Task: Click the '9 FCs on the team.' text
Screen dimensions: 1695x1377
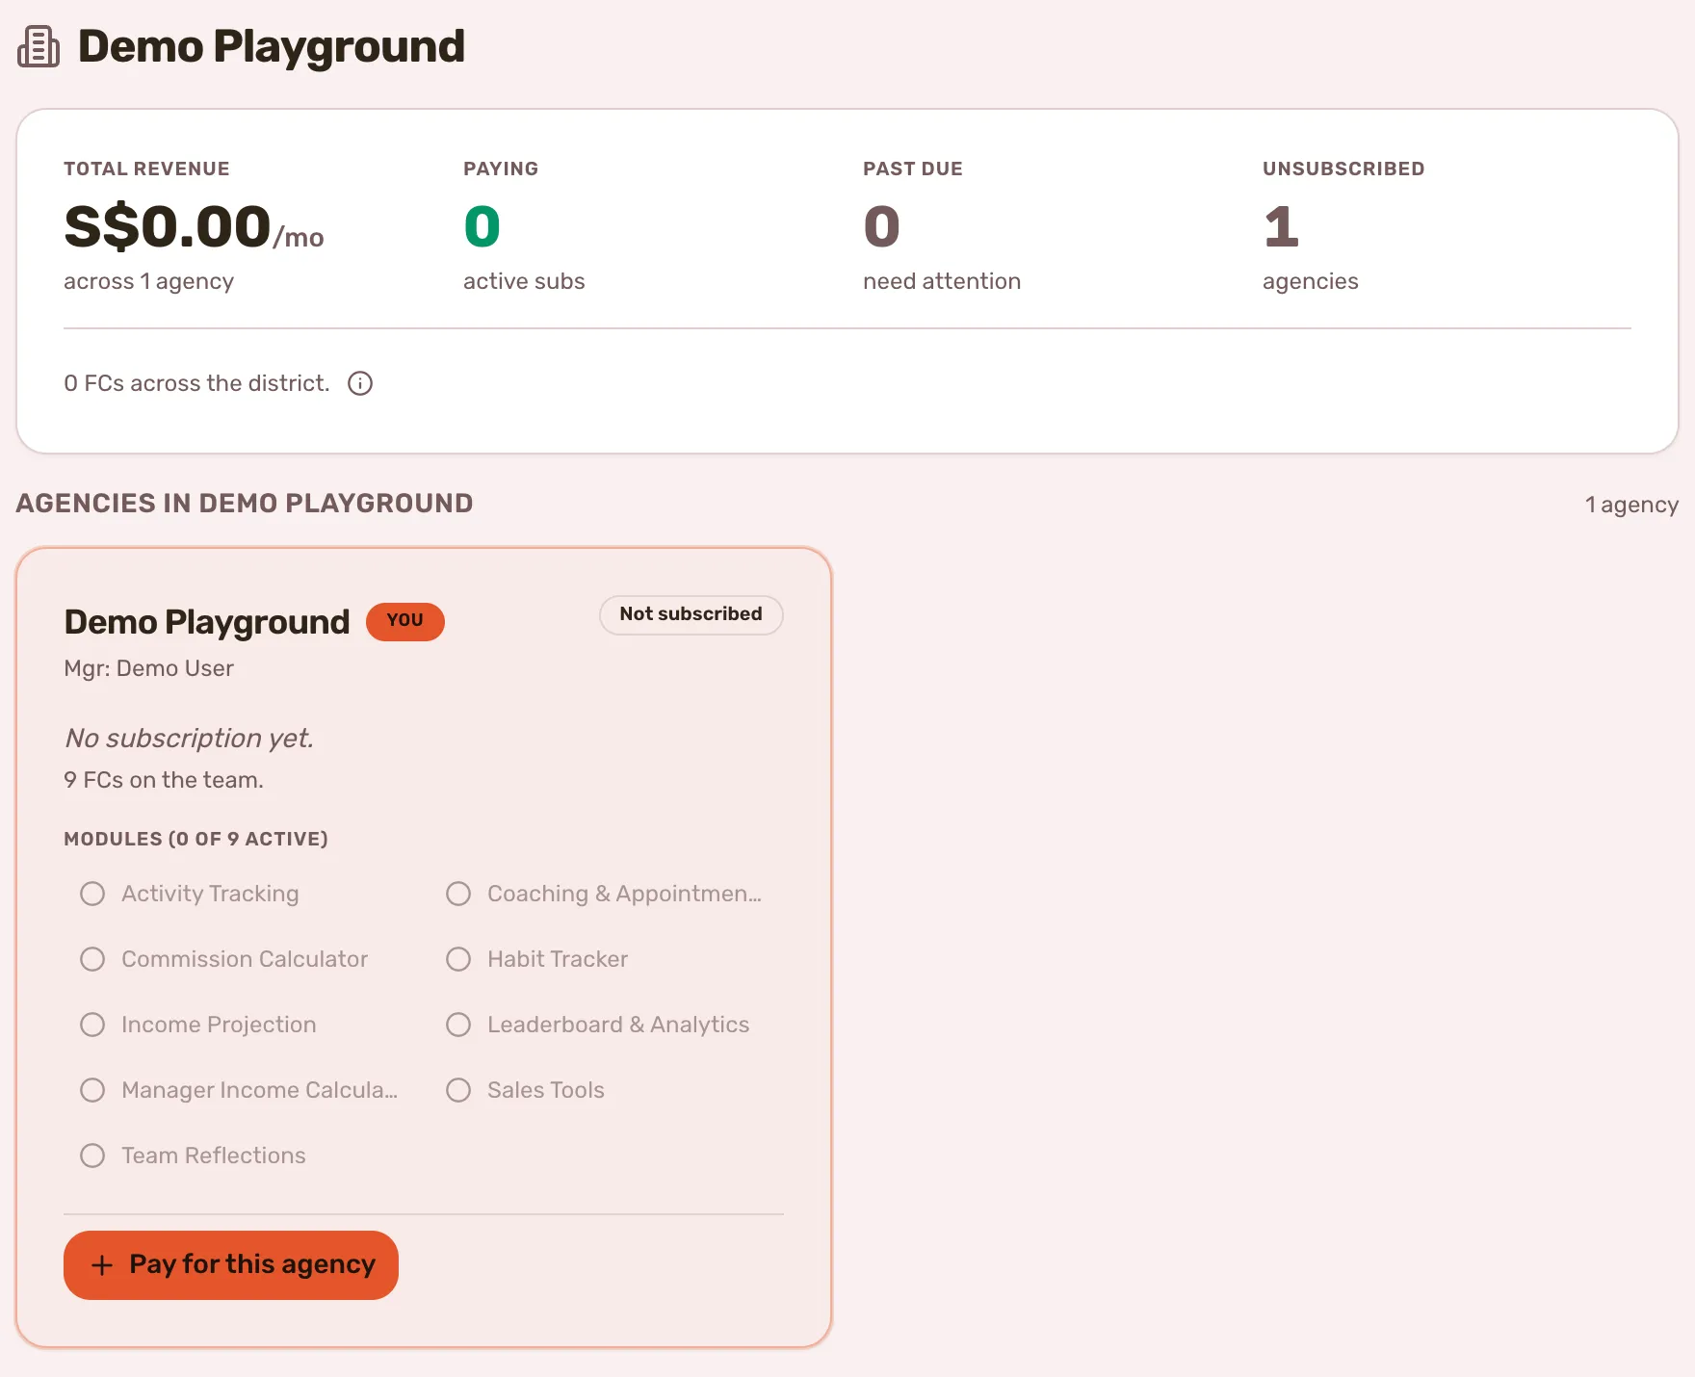Action: pos(164,780)
